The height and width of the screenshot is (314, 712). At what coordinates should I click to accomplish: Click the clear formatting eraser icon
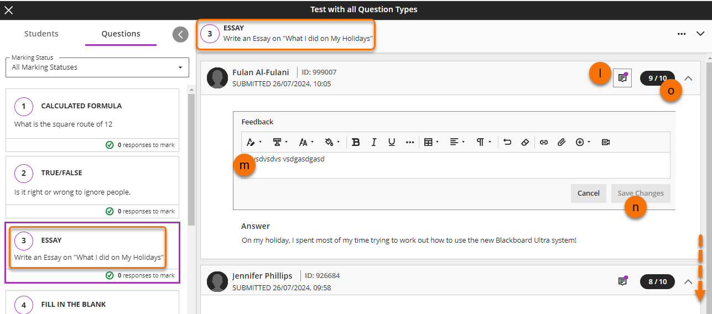(x=525, y=142)
